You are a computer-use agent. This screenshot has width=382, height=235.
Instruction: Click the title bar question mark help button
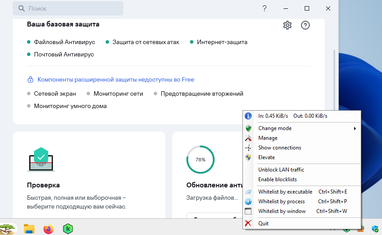(265, 8)
